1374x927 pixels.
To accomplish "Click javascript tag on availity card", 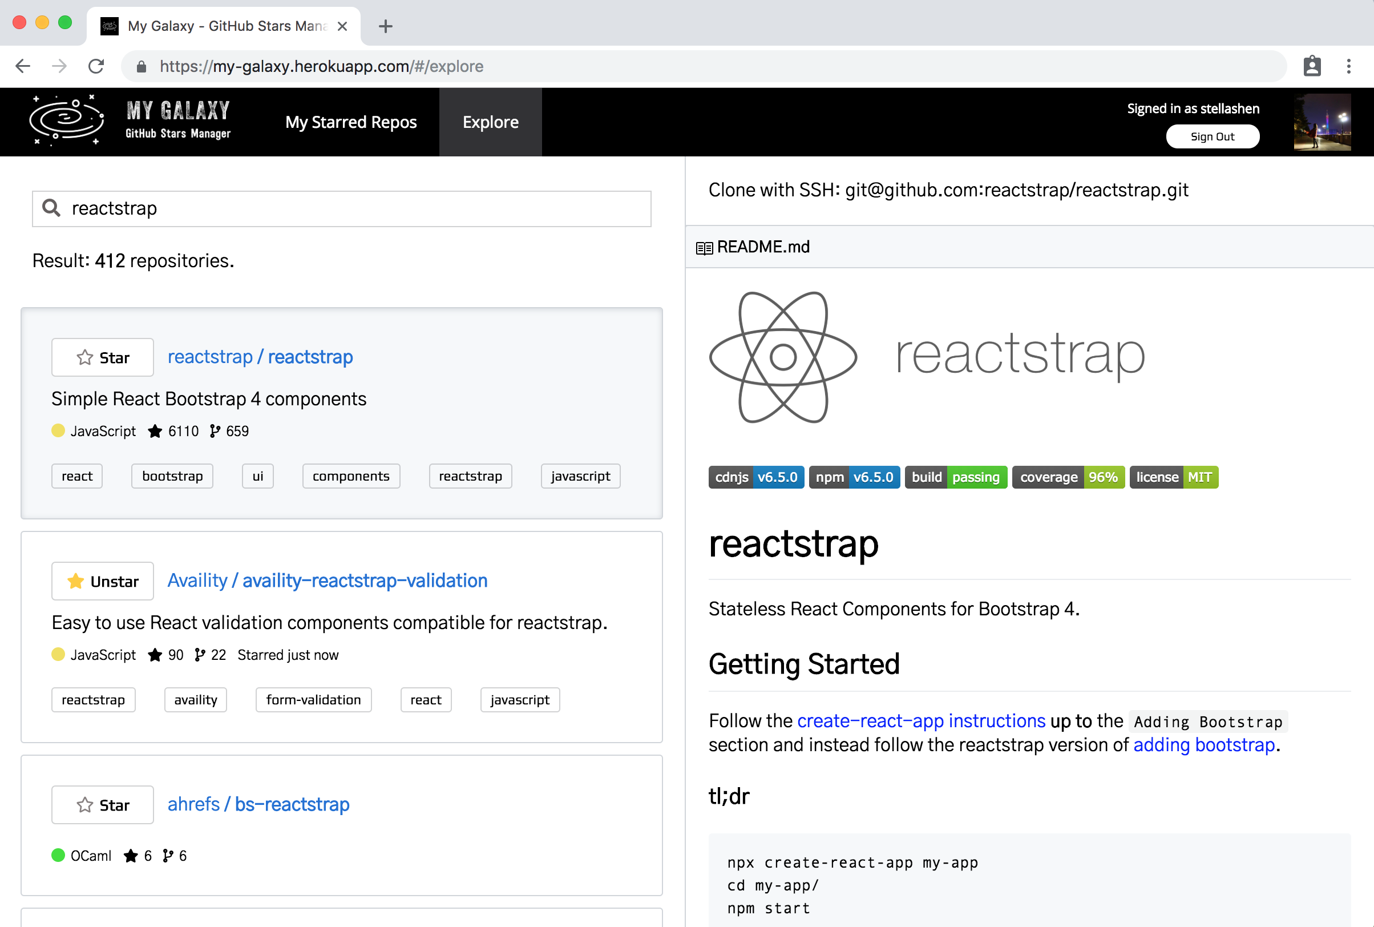I will click(x=520, y=700).
